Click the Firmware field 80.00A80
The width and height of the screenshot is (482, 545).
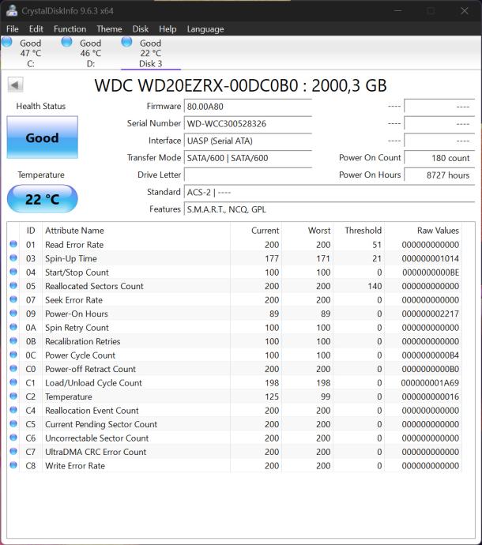point(247,107)
